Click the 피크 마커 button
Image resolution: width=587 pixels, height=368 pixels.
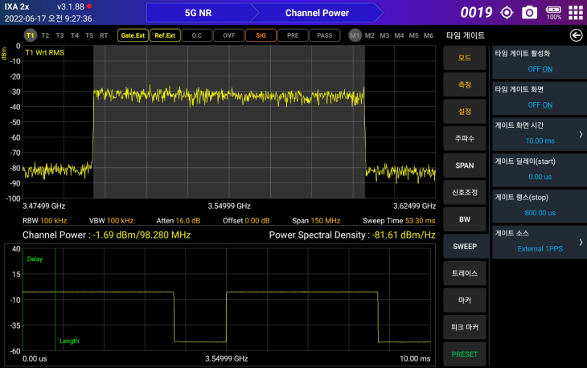click(465, 327)
